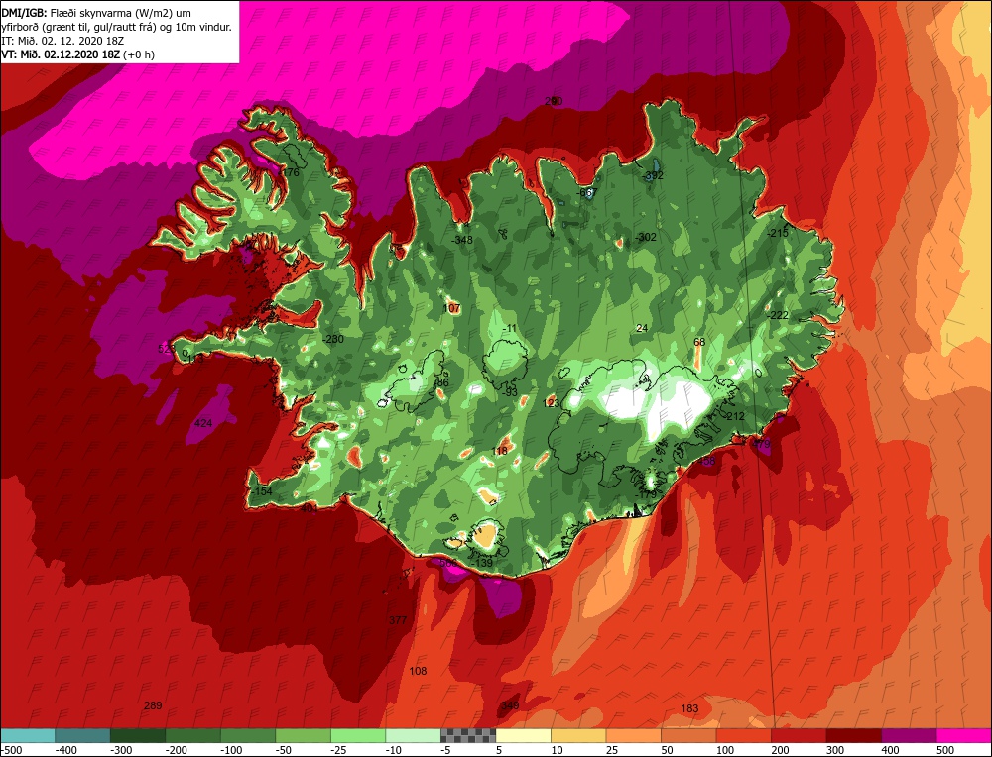Image resolution: width=992 pixels, height=757 pixels.
Task: Click line 'yfirborð (grænt til, gul/rautt frá) og 10m vindur.'
Action: click(116, 27)
